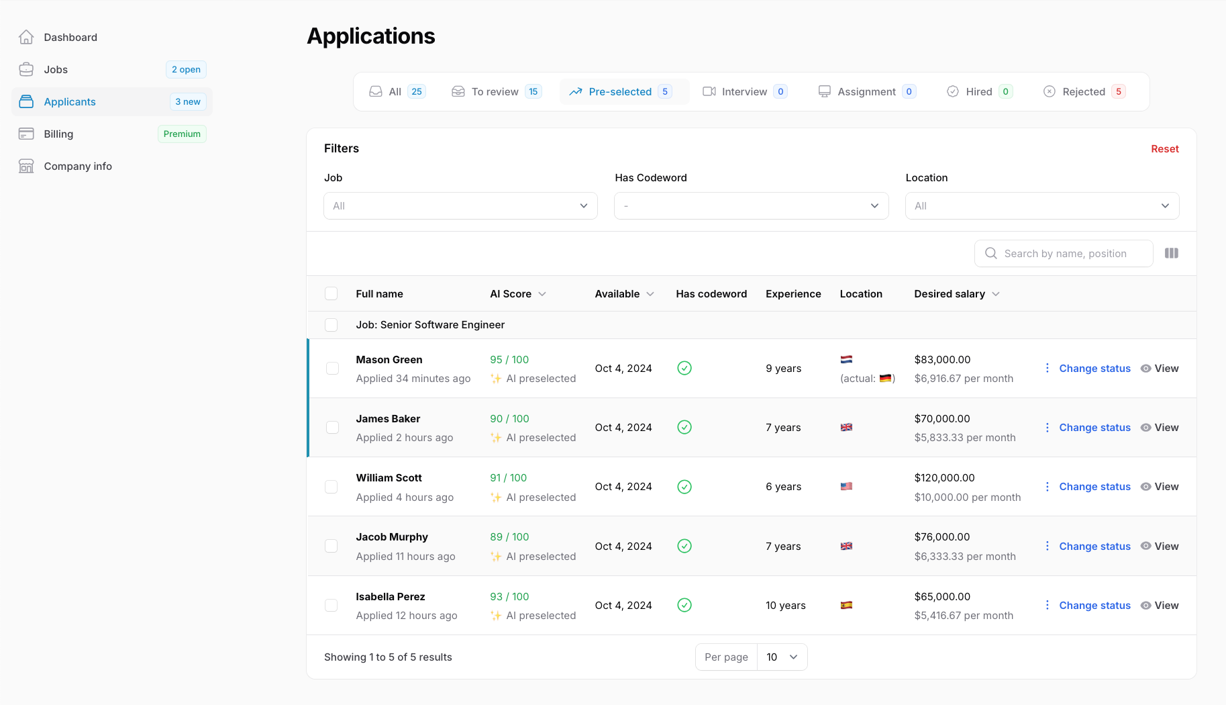
Task: Open the Location filter dropdown
Action: click(1042, 205)
